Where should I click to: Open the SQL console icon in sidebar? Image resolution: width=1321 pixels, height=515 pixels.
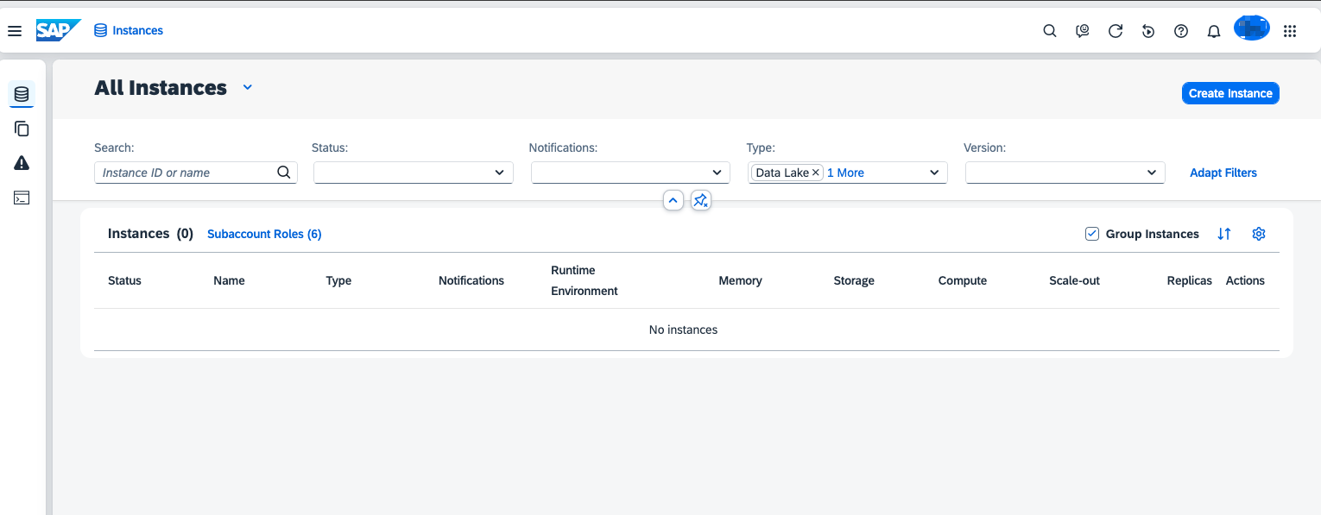[x=22, y=198]
